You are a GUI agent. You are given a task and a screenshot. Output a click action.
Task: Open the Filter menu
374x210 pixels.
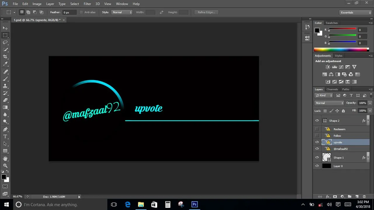click(87, 4)
